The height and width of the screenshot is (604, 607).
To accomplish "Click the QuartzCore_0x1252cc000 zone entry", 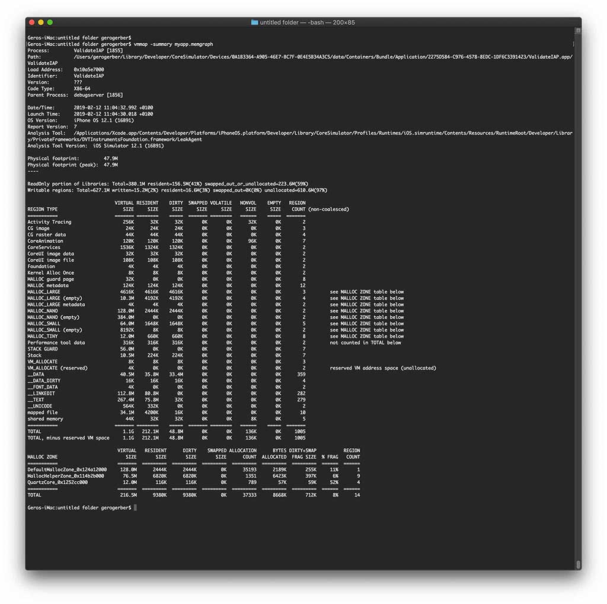I will 57,482.
